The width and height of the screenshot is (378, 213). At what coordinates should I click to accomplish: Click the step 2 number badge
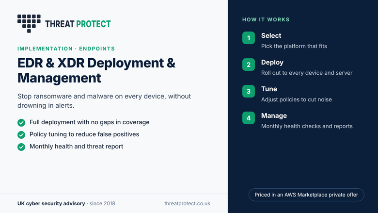249,65
